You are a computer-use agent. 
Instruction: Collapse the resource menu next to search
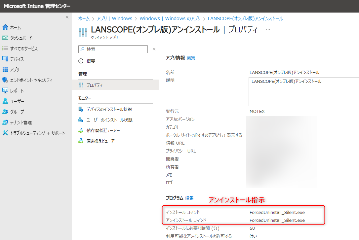click(154, 49)
